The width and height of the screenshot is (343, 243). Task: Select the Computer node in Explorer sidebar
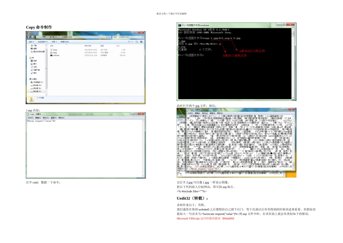[x=33, y=79]
